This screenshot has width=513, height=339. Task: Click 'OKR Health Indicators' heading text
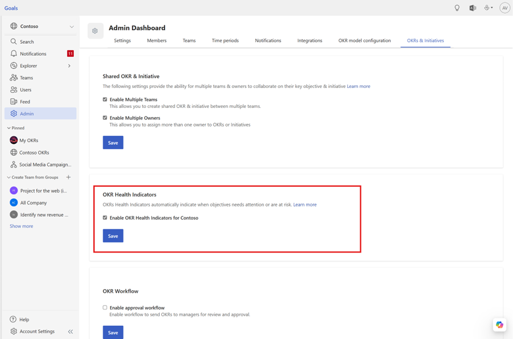click(130, 195)
